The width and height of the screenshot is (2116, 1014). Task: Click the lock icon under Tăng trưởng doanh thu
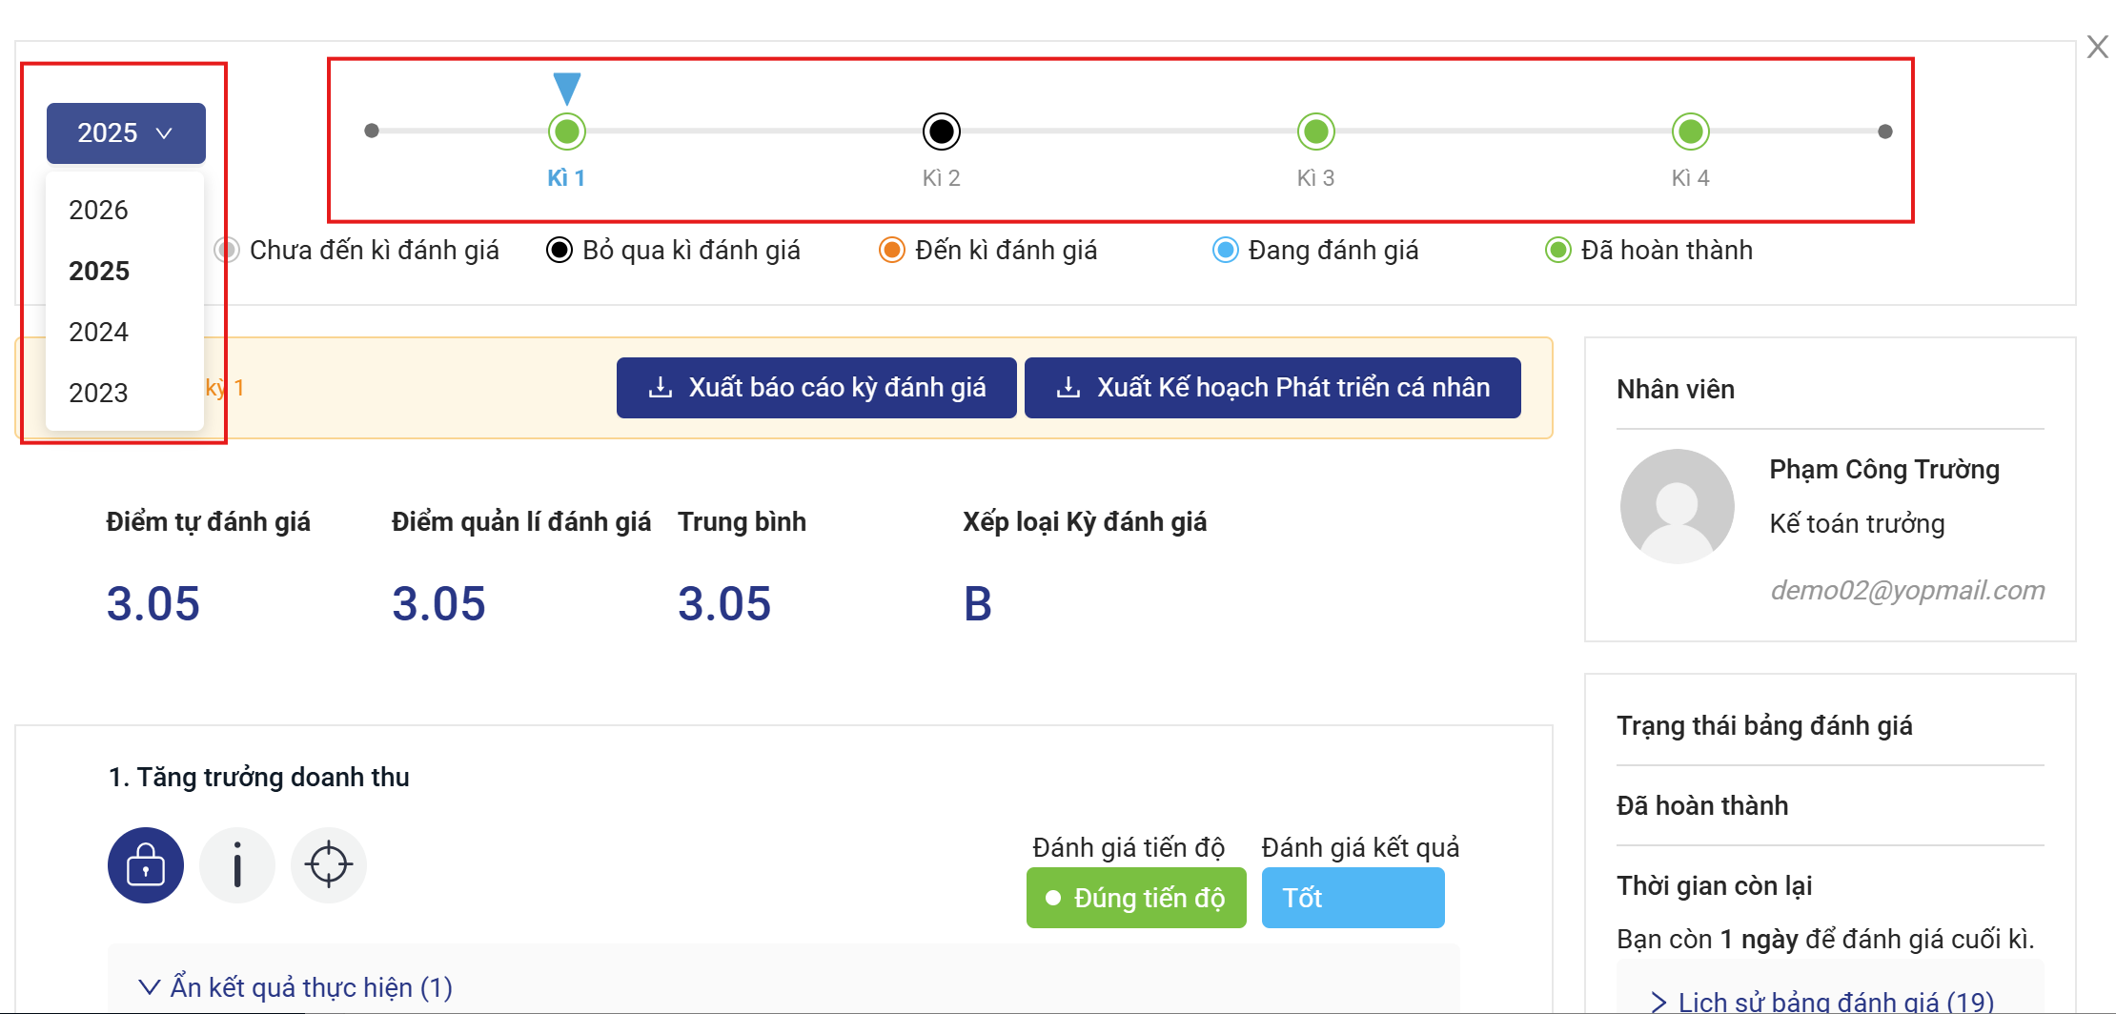point(145,865)
